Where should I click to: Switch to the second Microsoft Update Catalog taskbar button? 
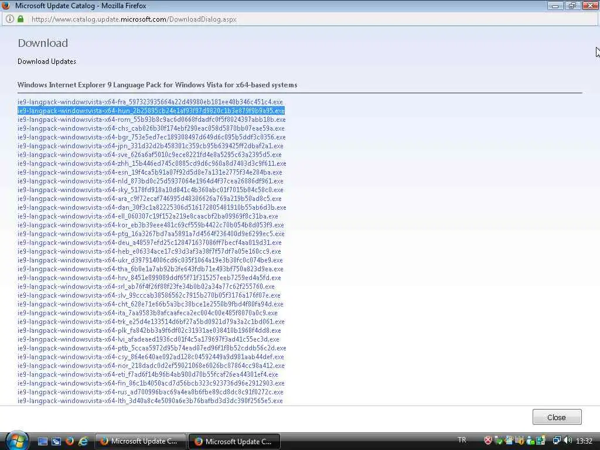click(x=234, y=441)
